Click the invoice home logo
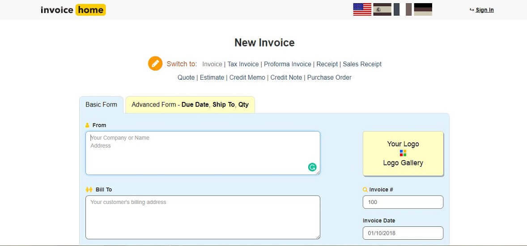The image size is (527, 246). pyautogui.click(x=73, y=10)
